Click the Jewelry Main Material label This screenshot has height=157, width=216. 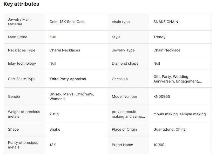coord(19,22)
